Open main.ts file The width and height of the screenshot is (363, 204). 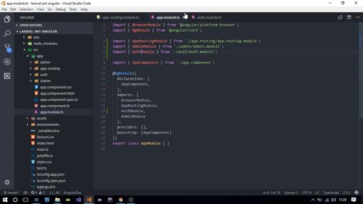pyautogui.click(x=43, y=150)
